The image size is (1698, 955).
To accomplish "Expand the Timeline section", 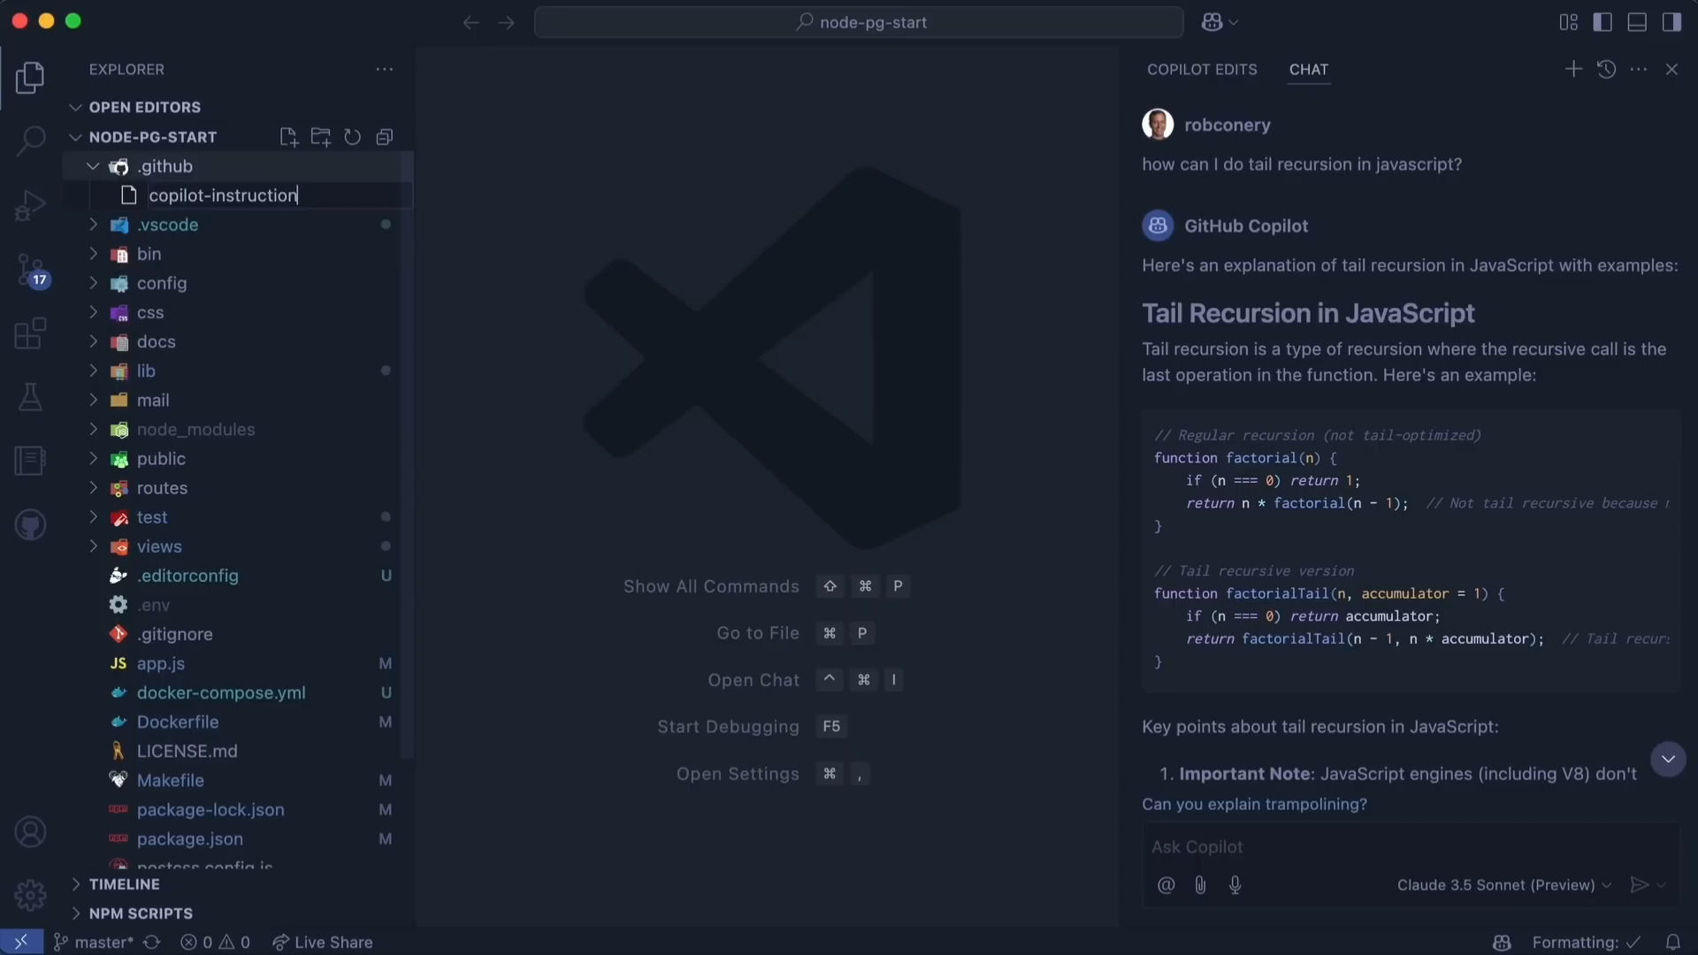I will (124, 884).
